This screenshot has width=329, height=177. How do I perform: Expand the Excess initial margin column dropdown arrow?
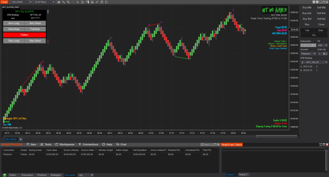(x=96, y=150)
